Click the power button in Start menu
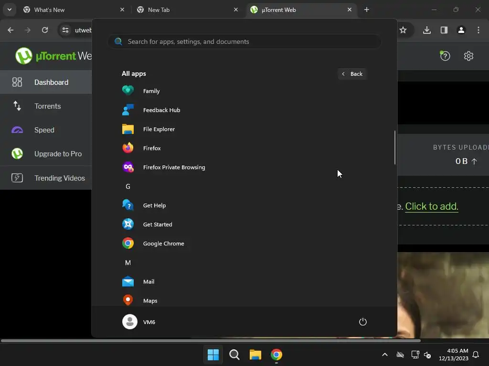This screenshot has width=489, height=366. point(363,322)
